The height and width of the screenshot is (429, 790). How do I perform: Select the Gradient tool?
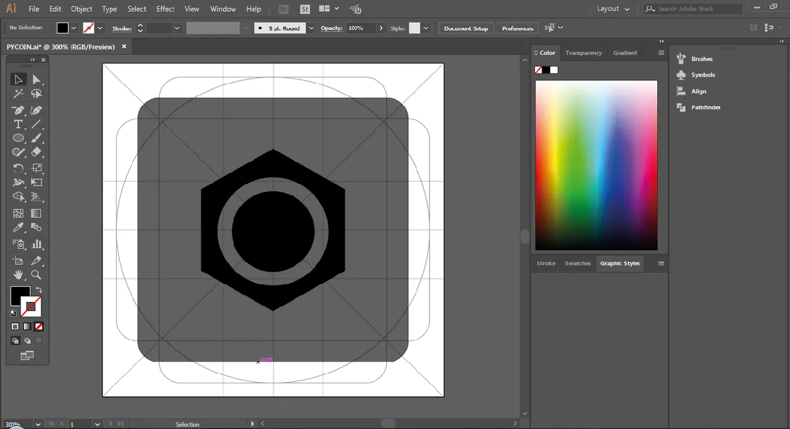[36, 214]
